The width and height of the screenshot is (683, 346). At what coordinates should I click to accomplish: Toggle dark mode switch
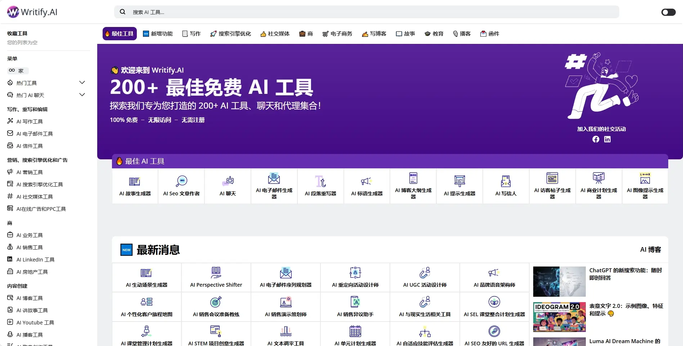(x=668, y=12)
